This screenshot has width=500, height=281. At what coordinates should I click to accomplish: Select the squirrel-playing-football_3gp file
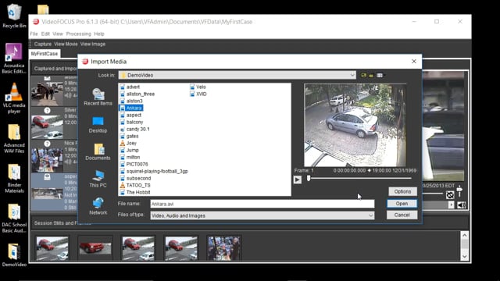(x=154, y=171)
